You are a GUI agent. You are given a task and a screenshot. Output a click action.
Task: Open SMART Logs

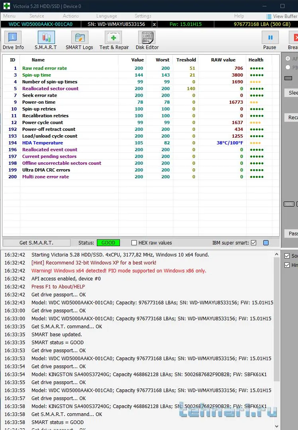79,40
